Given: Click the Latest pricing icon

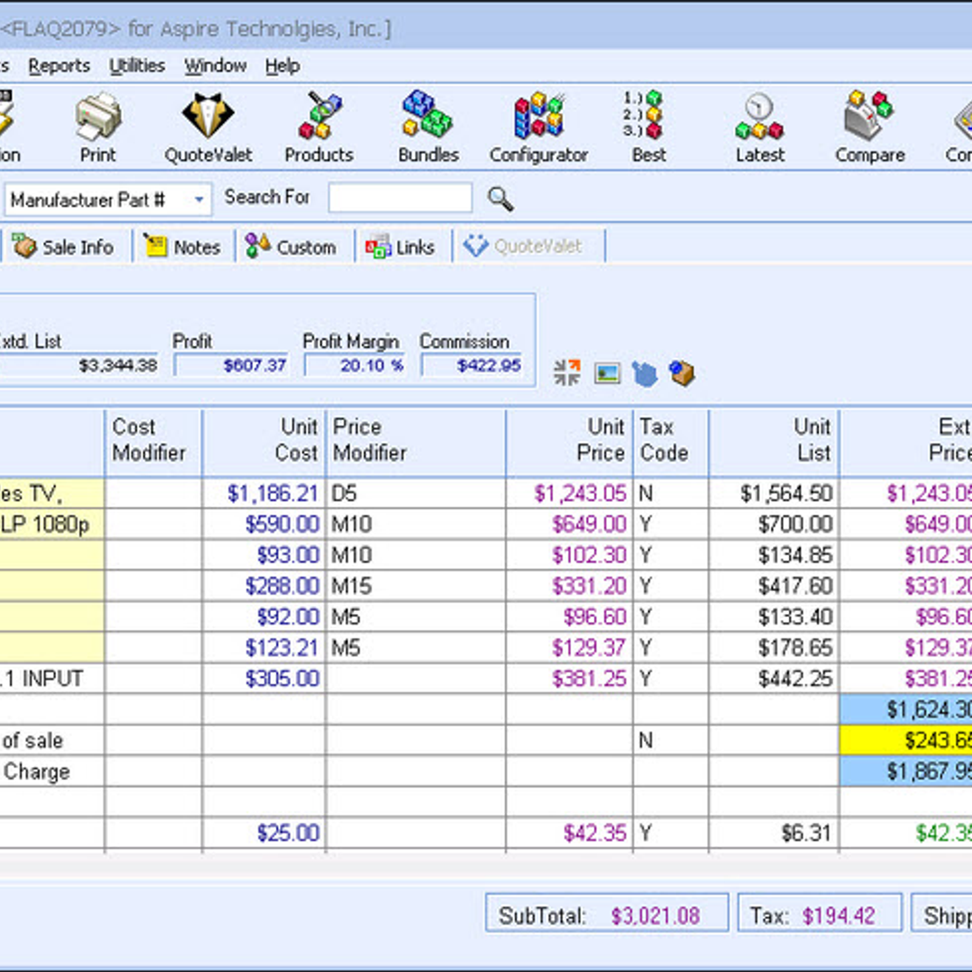Looking at the screenshot, I should (759, 127).
